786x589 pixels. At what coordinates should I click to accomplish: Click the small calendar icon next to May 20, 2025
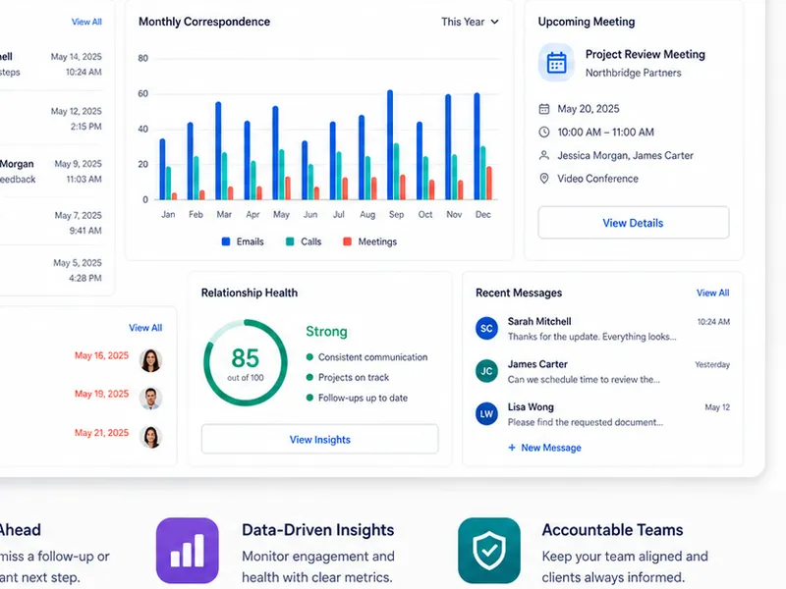pos(544,109)
